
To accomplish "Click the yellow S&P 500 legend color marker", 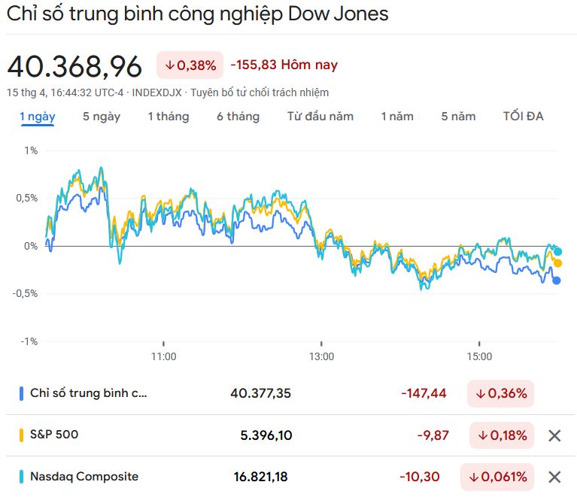I will [21, 435].
